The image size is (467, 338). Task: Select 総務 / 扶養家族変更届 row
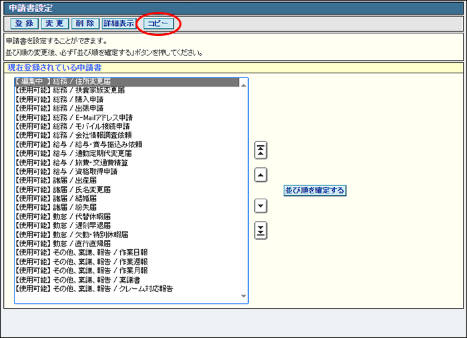127,90
